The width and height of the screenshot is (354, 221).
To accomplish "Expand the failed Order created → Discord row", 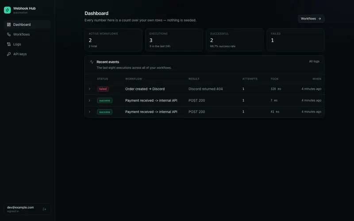I will pos(89,89).
